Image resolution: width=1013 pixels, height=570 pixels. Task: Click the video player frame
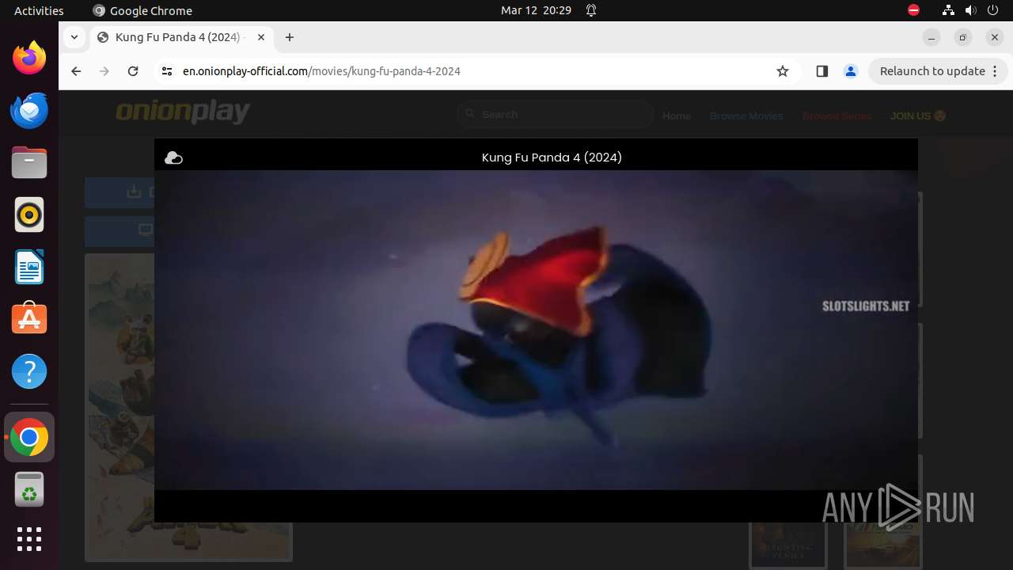536,330
